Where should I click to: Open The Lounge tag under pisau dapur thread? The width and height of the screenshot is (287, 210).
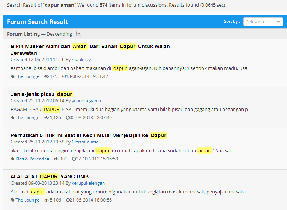pyautogui.click(x=27, y=117)
